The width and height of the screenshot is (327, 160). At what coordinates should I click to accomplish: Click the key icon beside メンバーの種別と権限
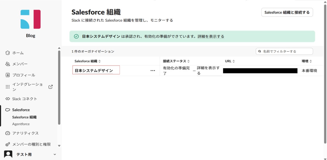(8, 144)
